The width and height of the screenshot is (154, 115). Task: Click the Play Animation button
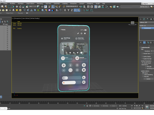[137, 106]
